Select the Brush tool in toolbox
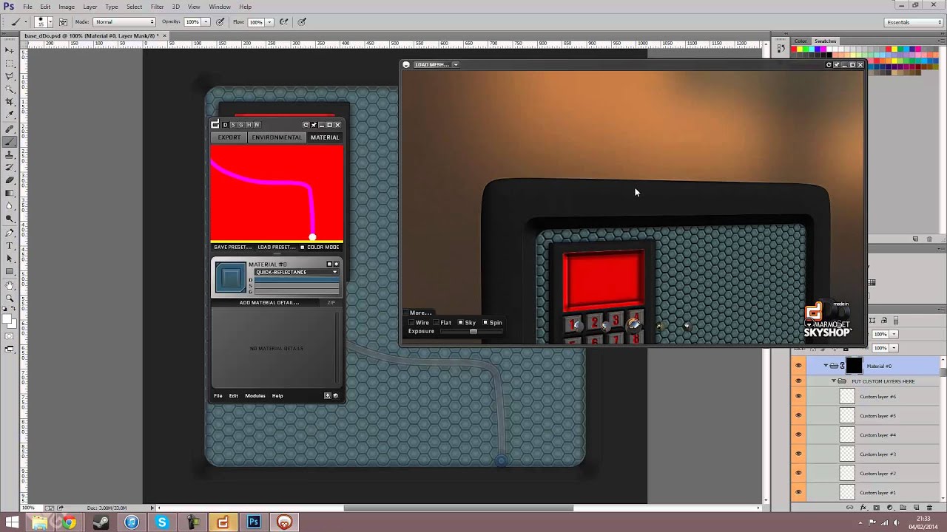 click(x=9, y=141)
